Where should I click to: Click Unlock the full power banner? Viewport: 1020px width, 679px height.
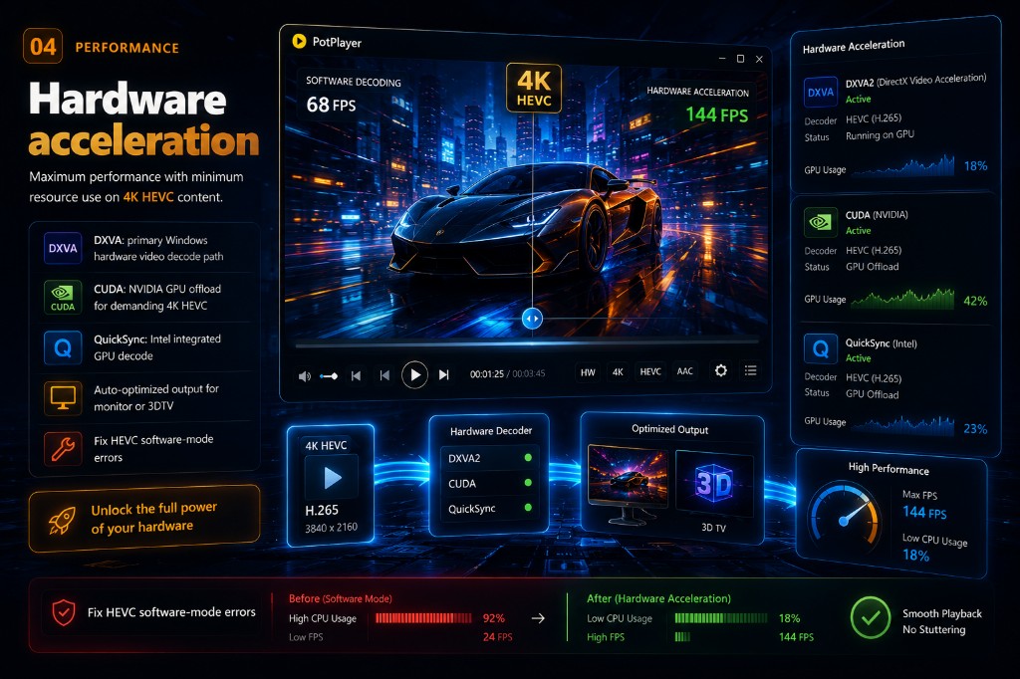pyautogui.click(x=144, y=519)
